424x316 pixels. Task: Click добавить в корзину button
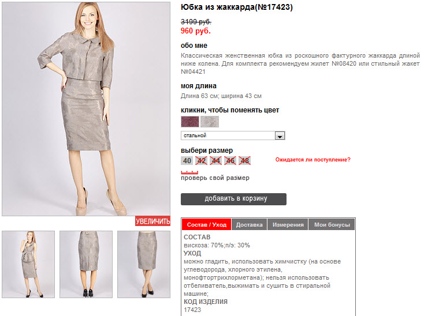(x=233, y=199)
